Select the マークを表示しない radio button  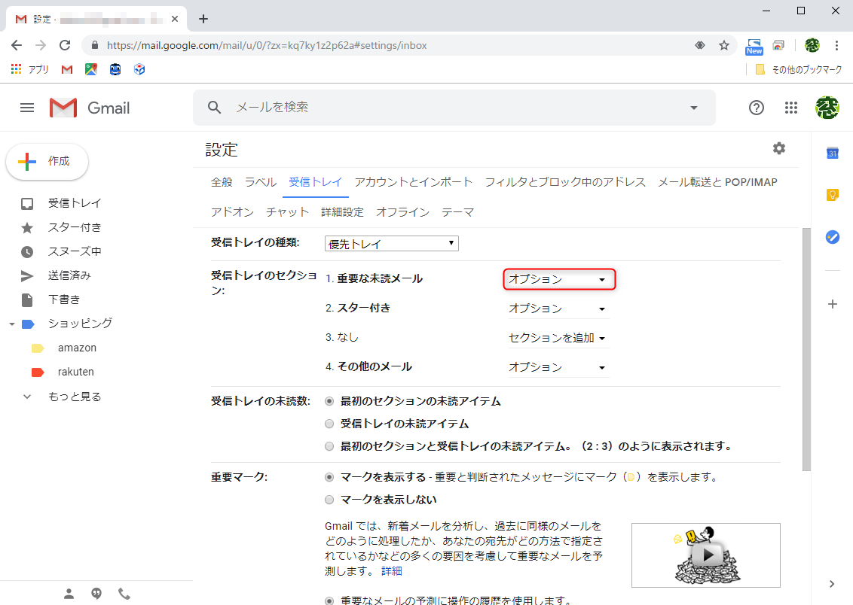click(329, 499)
